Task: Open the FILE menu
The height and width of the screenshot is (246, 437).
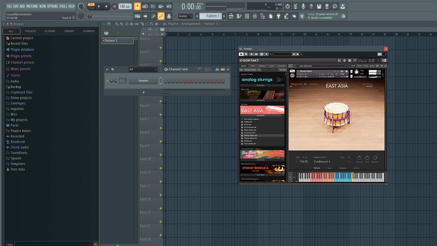Action: tap(9, 6)
